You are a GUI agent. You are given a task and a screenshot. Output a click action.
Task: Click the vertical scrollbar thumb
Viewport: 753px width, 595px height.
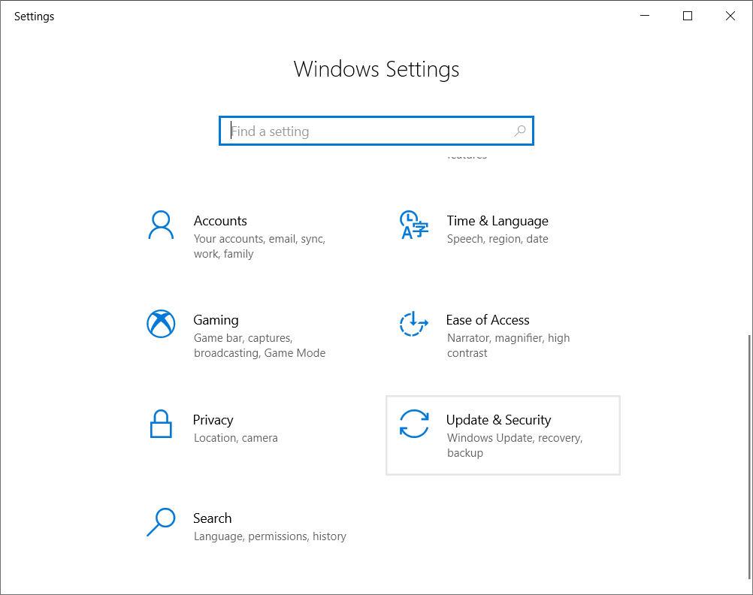coord(749,458)
